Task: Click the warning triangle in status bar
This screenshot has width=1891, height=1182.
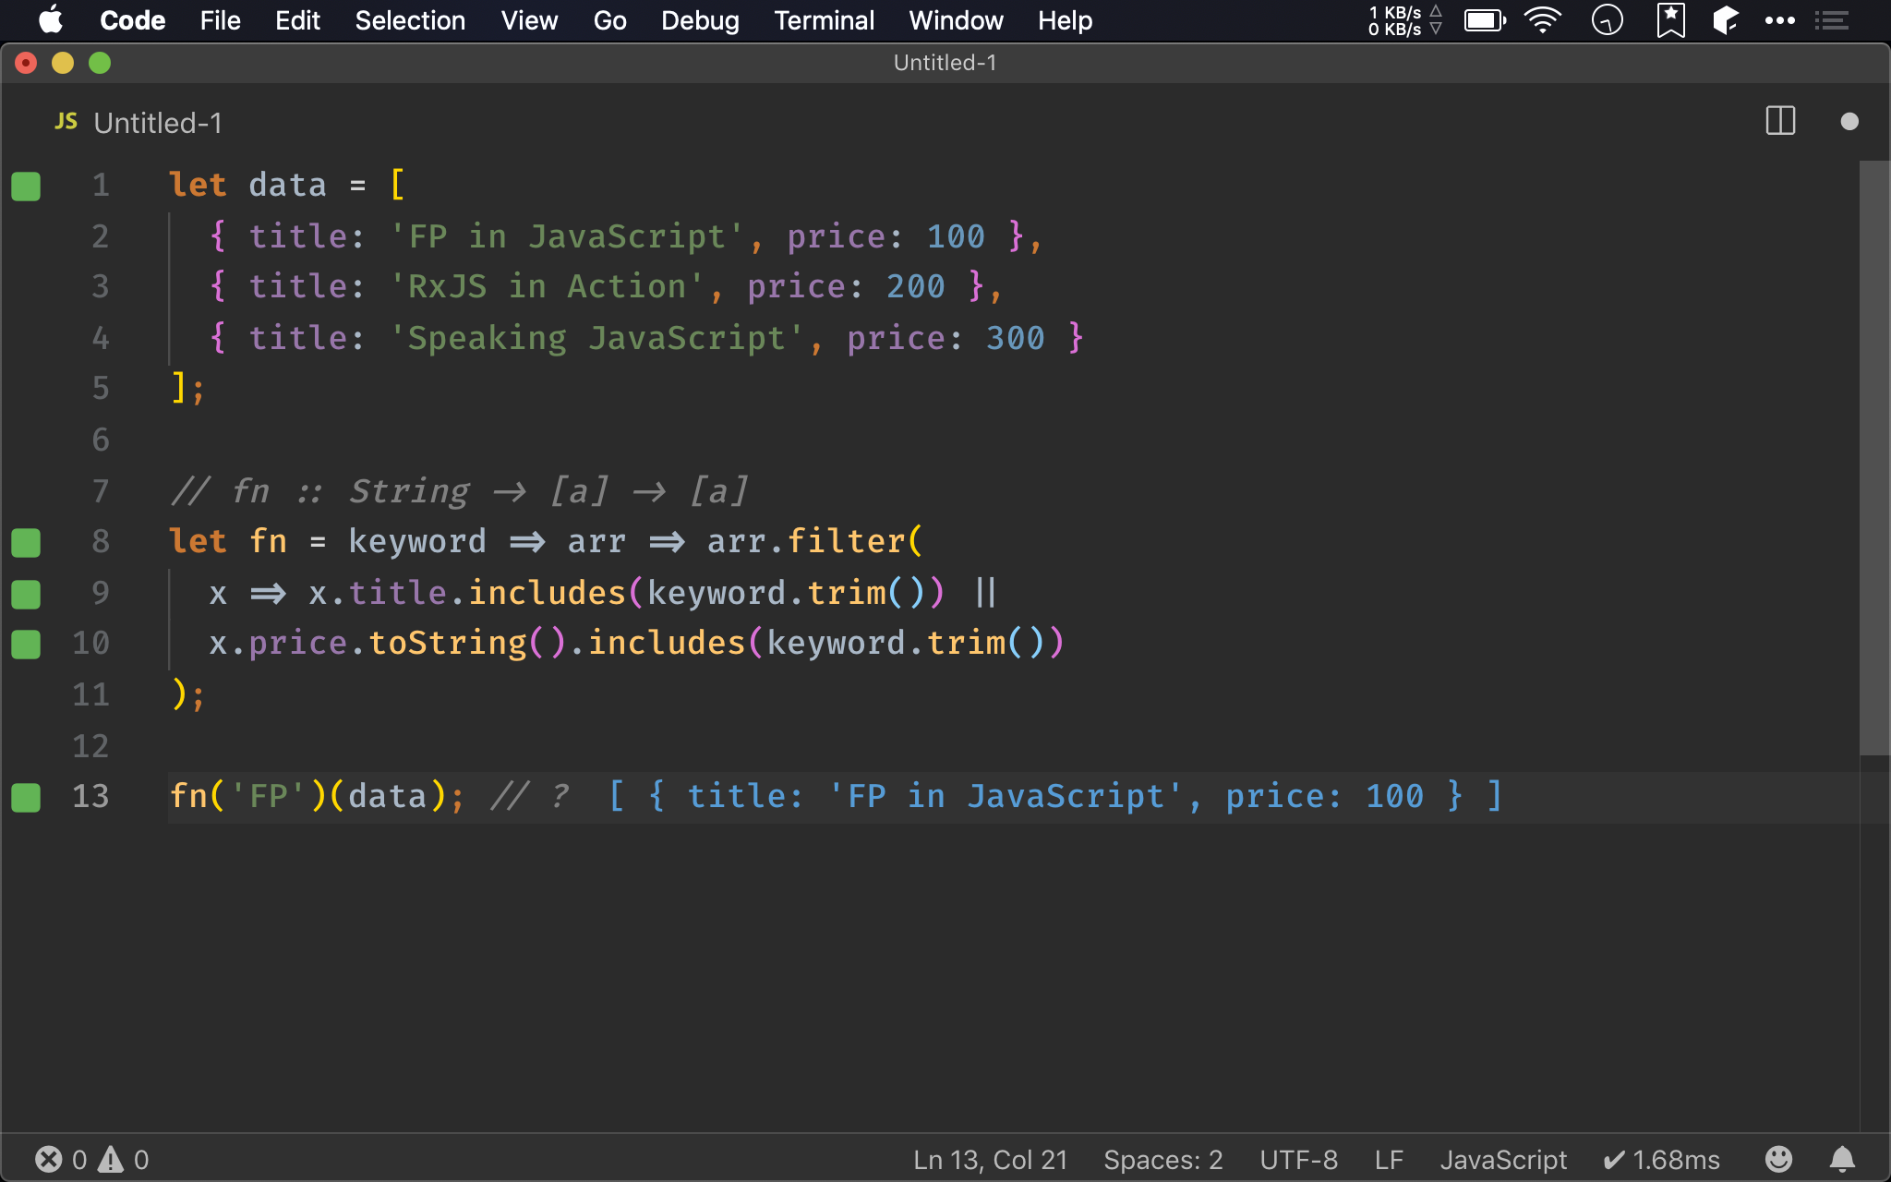Action: (x=111, y=1159)
